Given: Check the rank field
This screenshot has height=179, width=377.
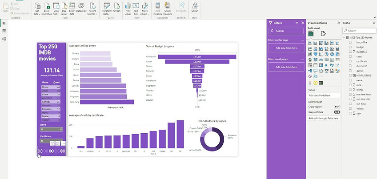Looking at the screenshot, I should click(350, 85).
